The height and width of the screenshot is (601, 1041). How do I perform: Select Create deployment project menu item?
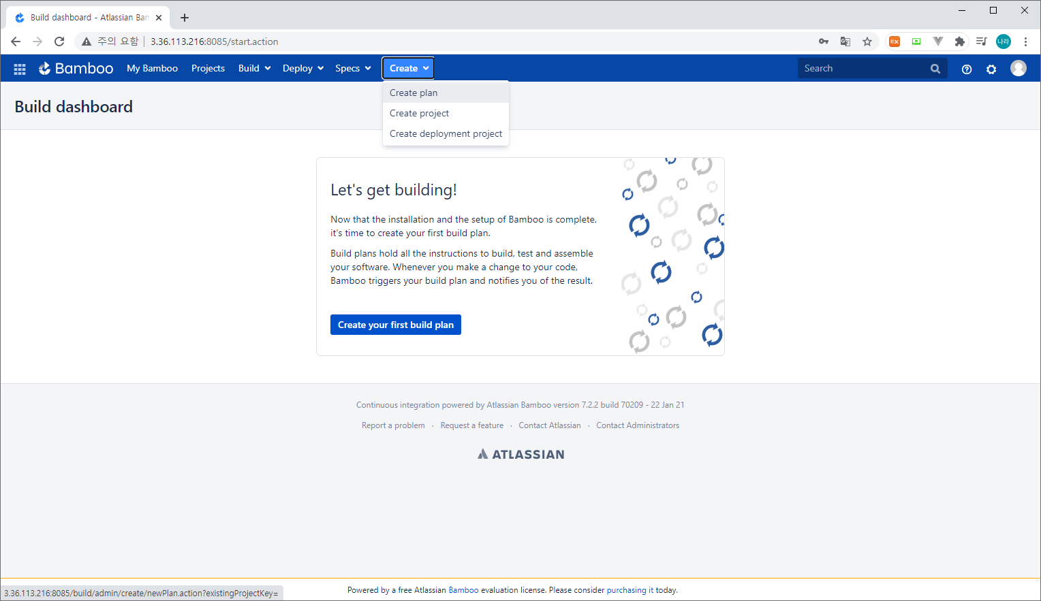click(446, 133)
